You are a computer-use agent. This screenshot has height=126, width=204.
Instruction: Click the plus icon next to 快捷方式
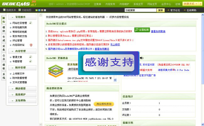[x=201, y=4]
